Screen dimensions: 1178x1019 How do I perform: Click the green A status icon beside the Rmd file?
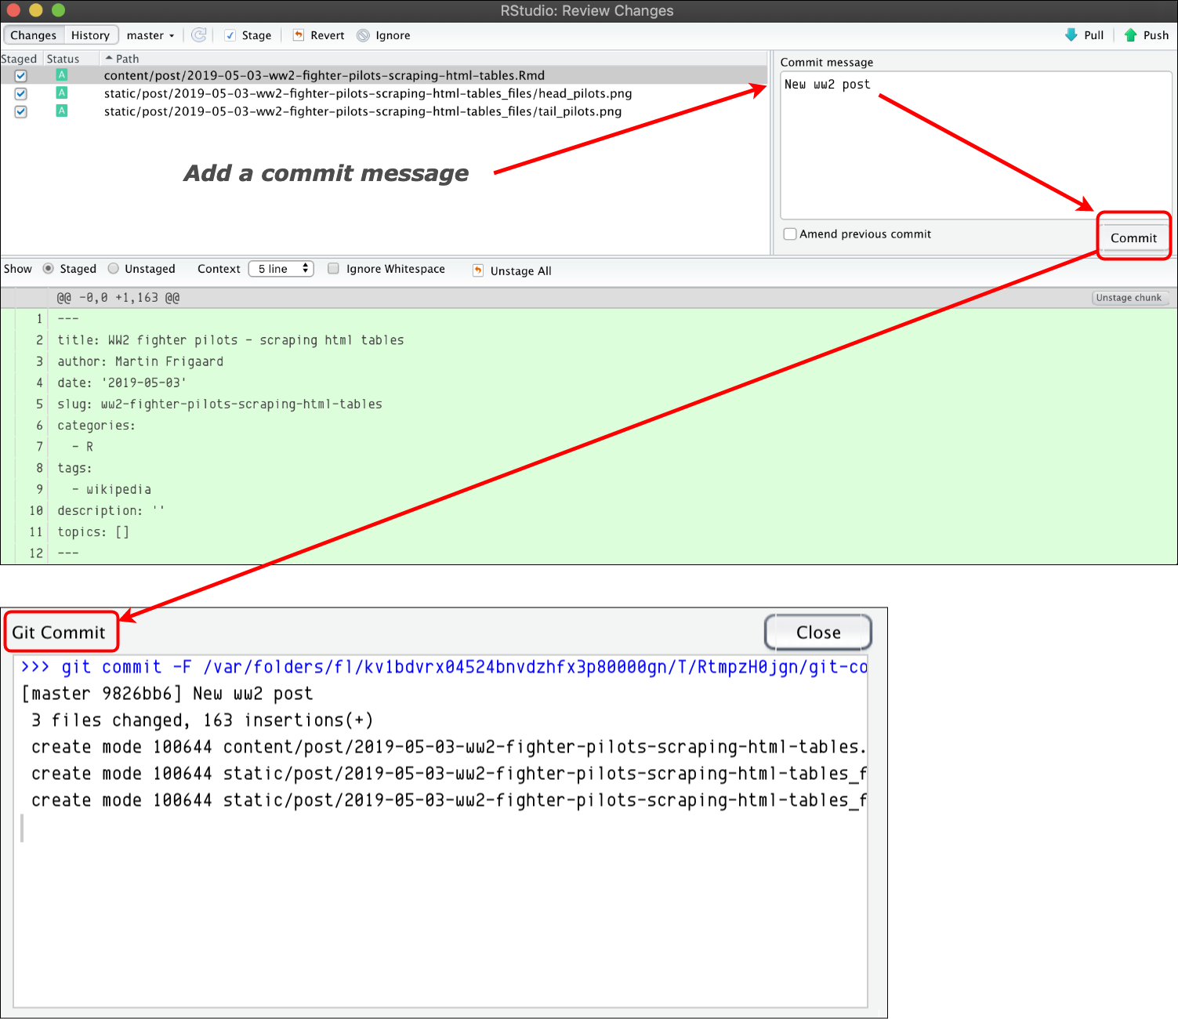[61, 75]
